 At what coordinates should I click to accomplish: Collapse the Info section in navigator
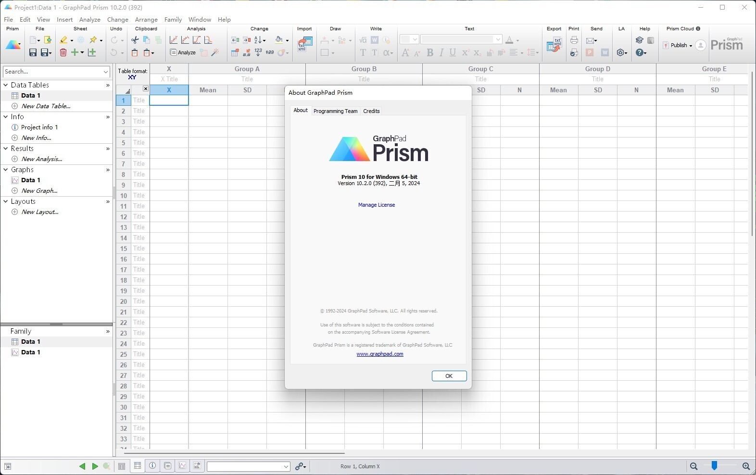click(x=6, y=117)
